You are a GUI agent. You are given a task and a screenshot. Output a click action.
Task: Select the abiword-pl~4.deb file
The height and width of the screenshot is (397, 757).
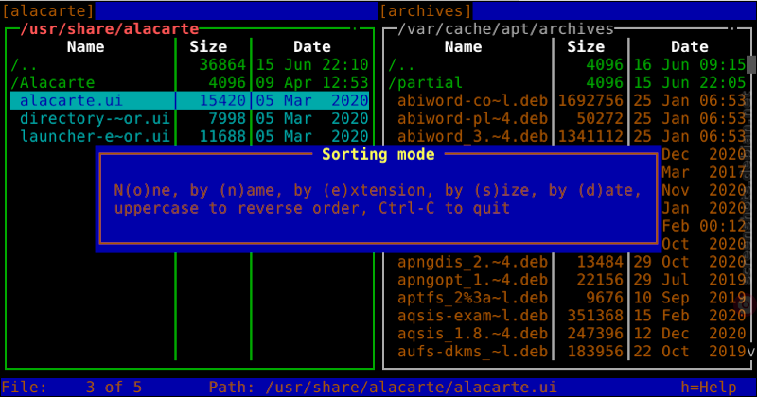pyautogui.click(x=472, y=118)
